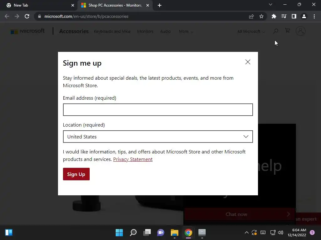The height and width of the screenshot is (240, 321).
Task: Open the Accessories heading link
Action: (74, 31)
